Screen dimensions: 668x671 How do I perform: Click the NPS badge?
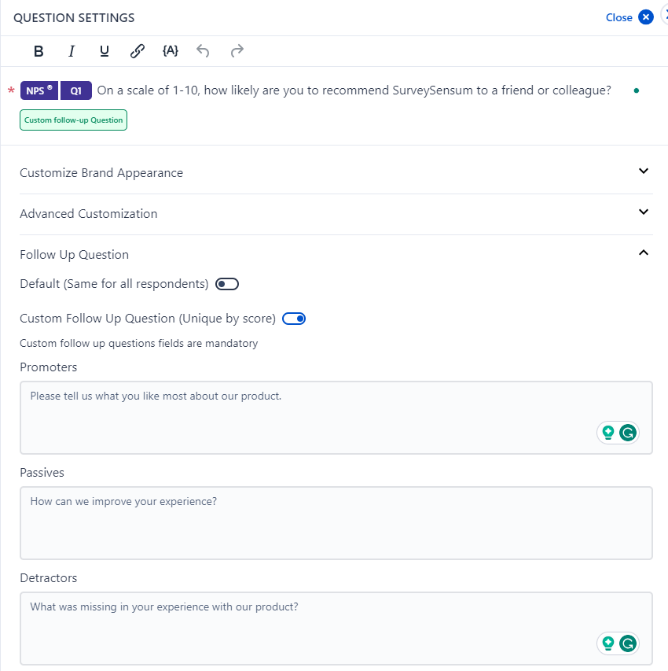[x=39, y=90]
